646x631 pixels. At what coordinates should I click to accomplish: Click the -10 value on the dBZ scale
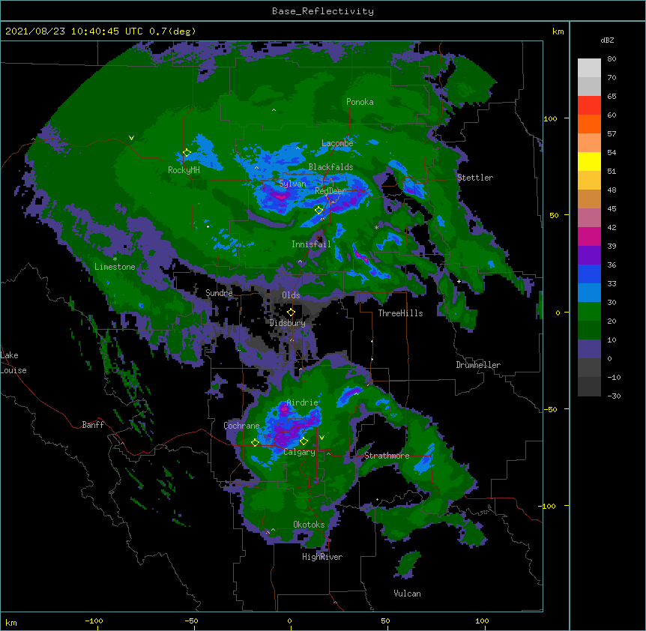coord(614,377)
